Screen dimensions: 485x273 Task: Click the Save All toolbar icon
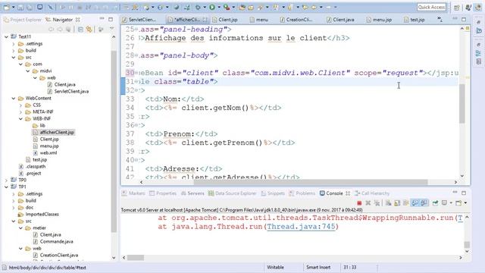pyautogui.click(x=30, y=7)
